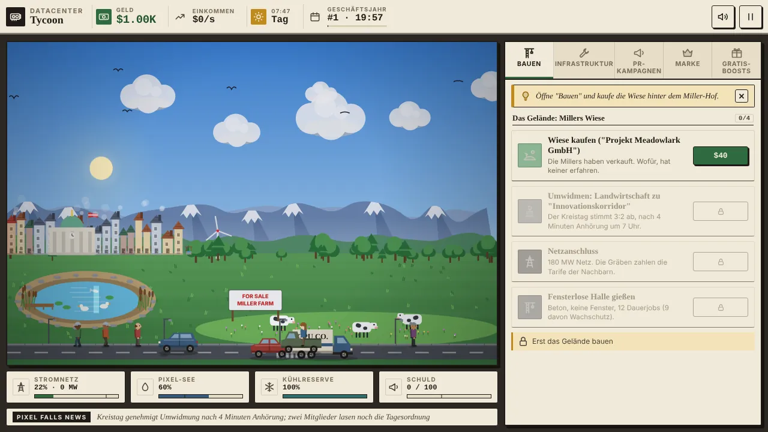Open the Gratis-Boosts tab
Screen dimensions: 768x432
tap(736, 59)
